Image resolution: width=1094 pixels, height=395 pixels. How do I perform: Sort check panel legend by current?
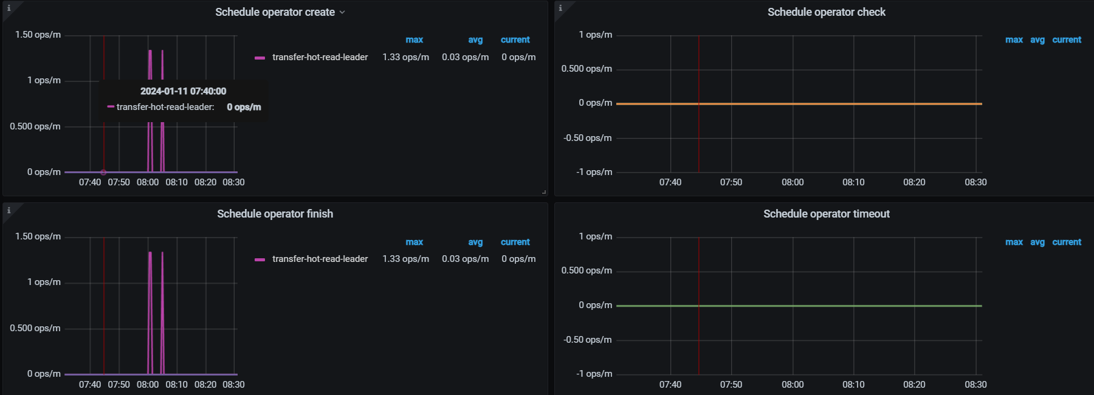1067,39
